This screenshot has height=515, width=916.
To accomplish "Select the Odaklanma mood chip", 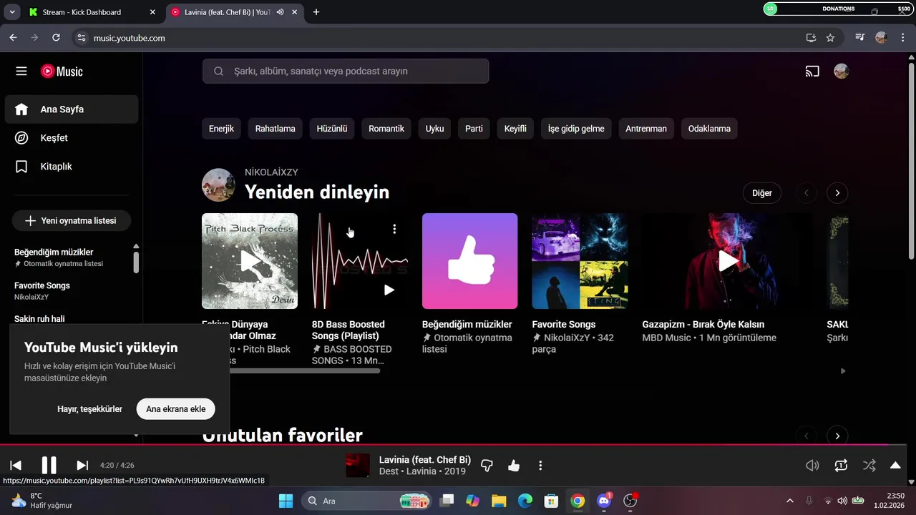I will coord(709,129).
